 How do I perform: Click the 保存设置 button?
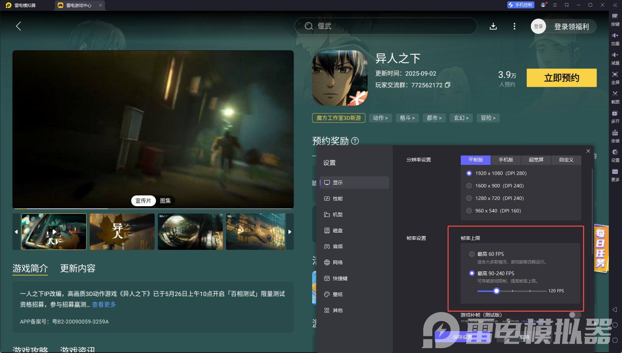(x=463, y=337)
